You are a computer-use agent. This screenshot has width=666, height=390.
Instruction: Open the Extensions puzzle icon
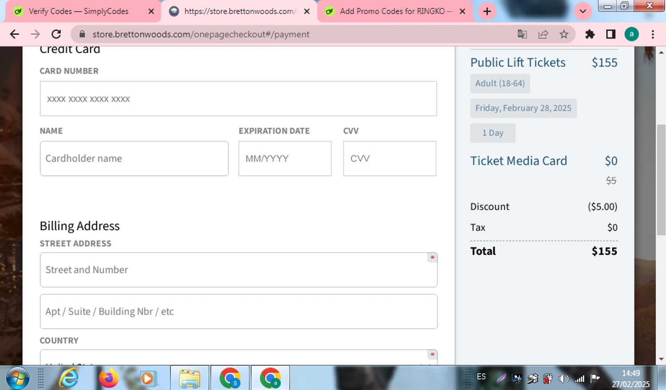coord(590,34)
